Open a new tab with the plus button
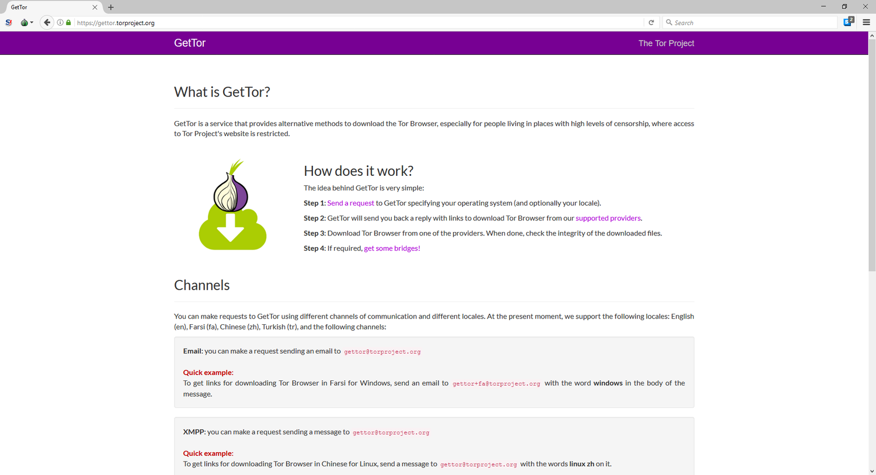876x475 pixels. (x=111, y=8)
